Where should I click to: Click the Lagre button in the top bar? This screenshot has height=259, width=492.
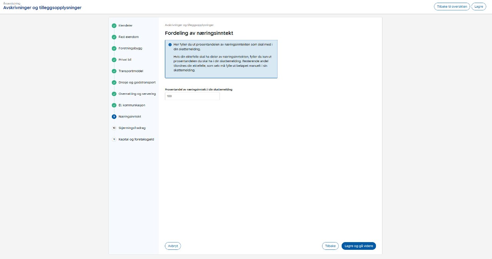click(479, 7)
